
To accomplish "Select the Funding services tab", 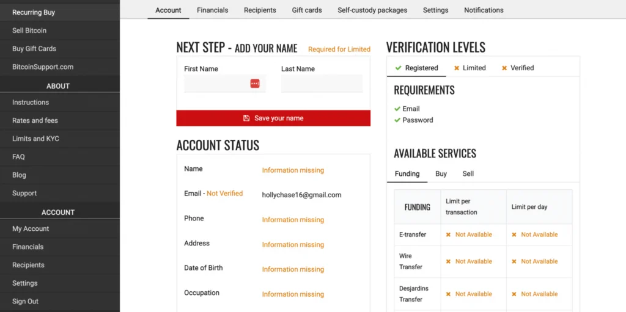I will tap(407, 174).
